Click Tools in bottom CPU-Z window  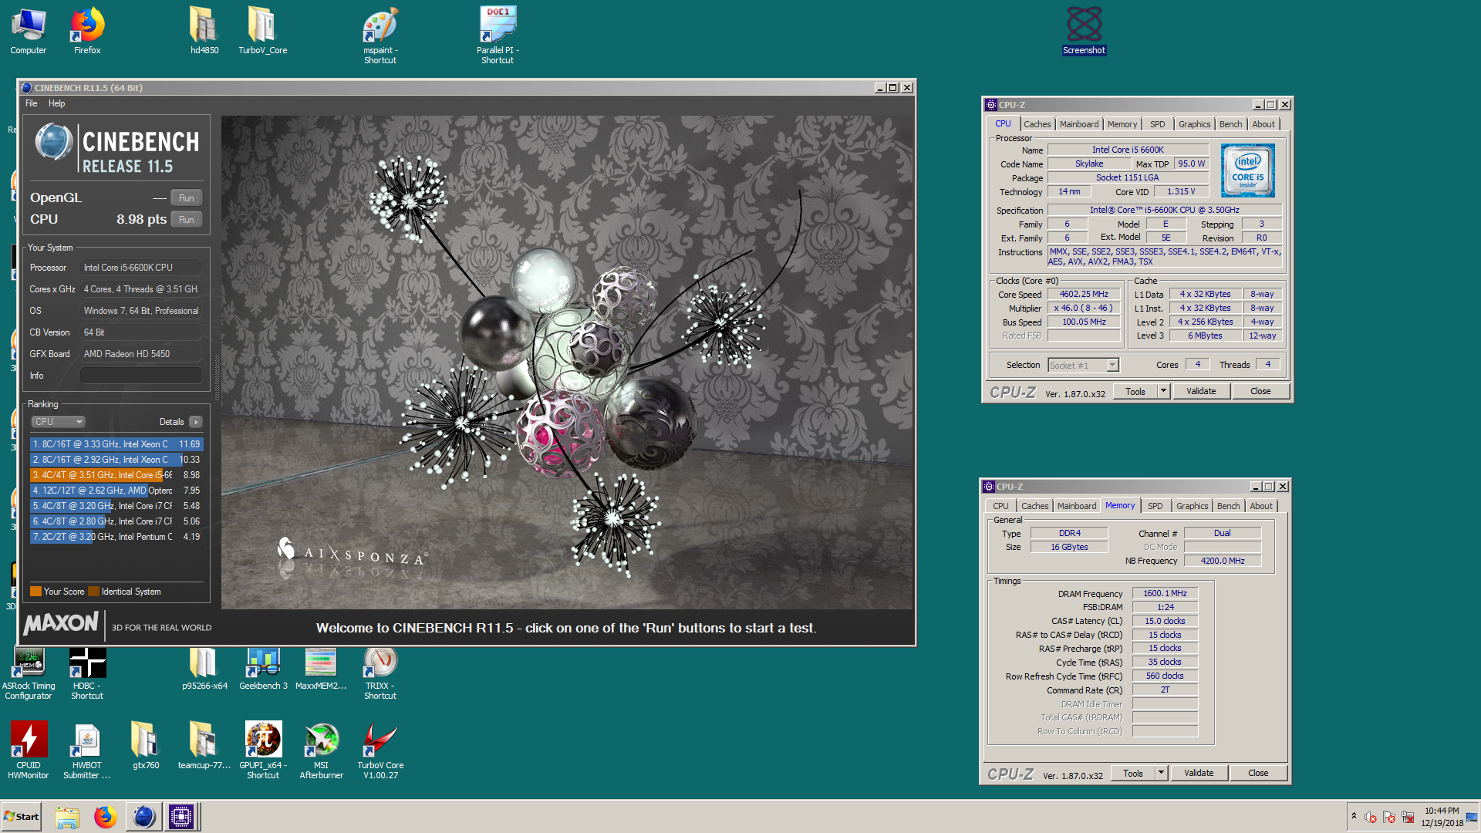1132,774
